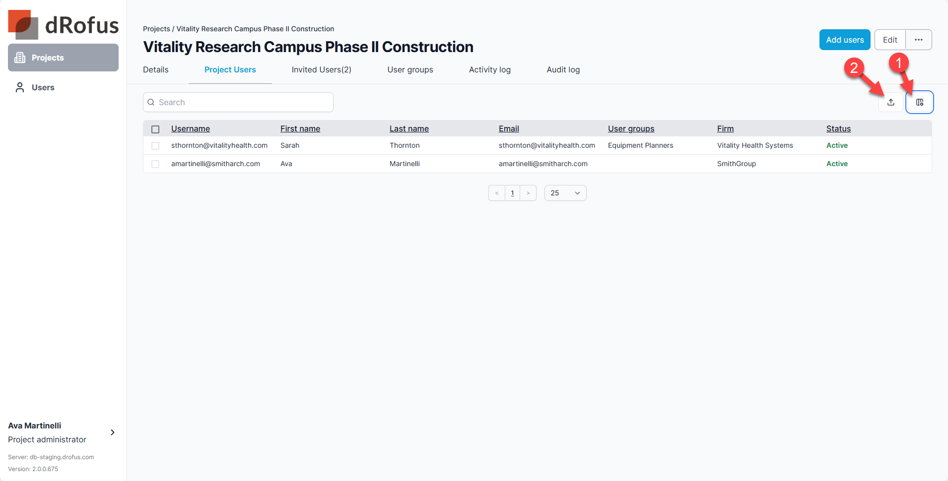
Task: Click into the Search input field
Action: 238,102
